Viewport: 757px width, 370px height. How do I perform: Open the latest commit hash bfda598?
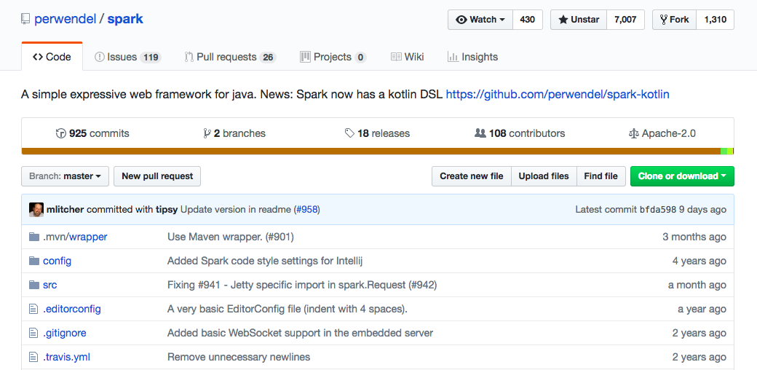[657, 210]
